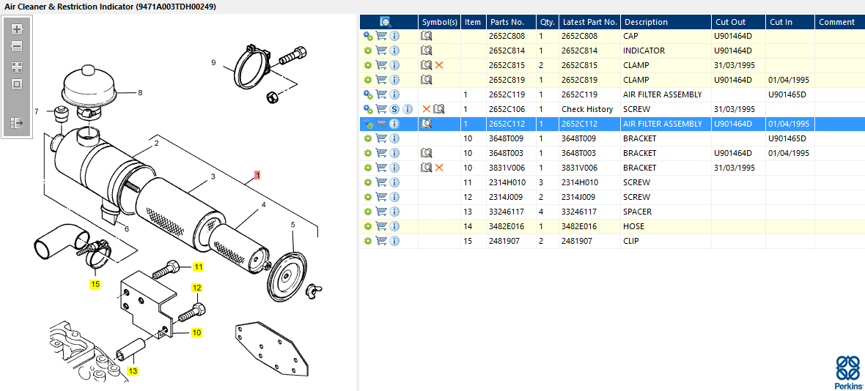Click the list-arrow icon in diagram toolbar
The height and width of the screenshot is (391, 865).
point(17,123)
